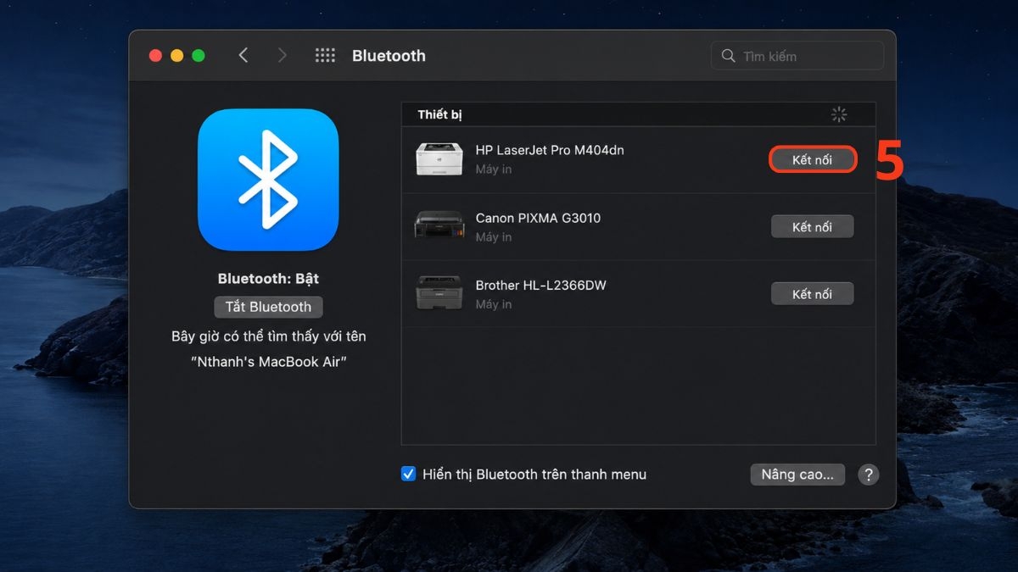Click the 'Bluetooth' window title
Screen dimensions: 1018x572
tap(389, 56)
